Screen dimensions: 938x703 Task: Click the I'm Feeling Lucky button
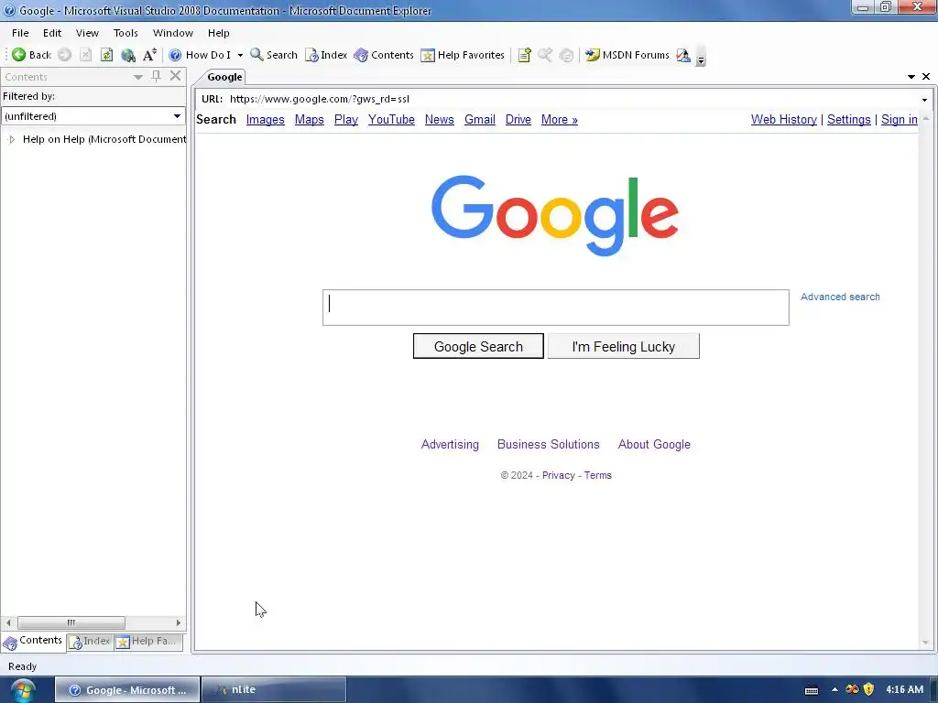623,347
